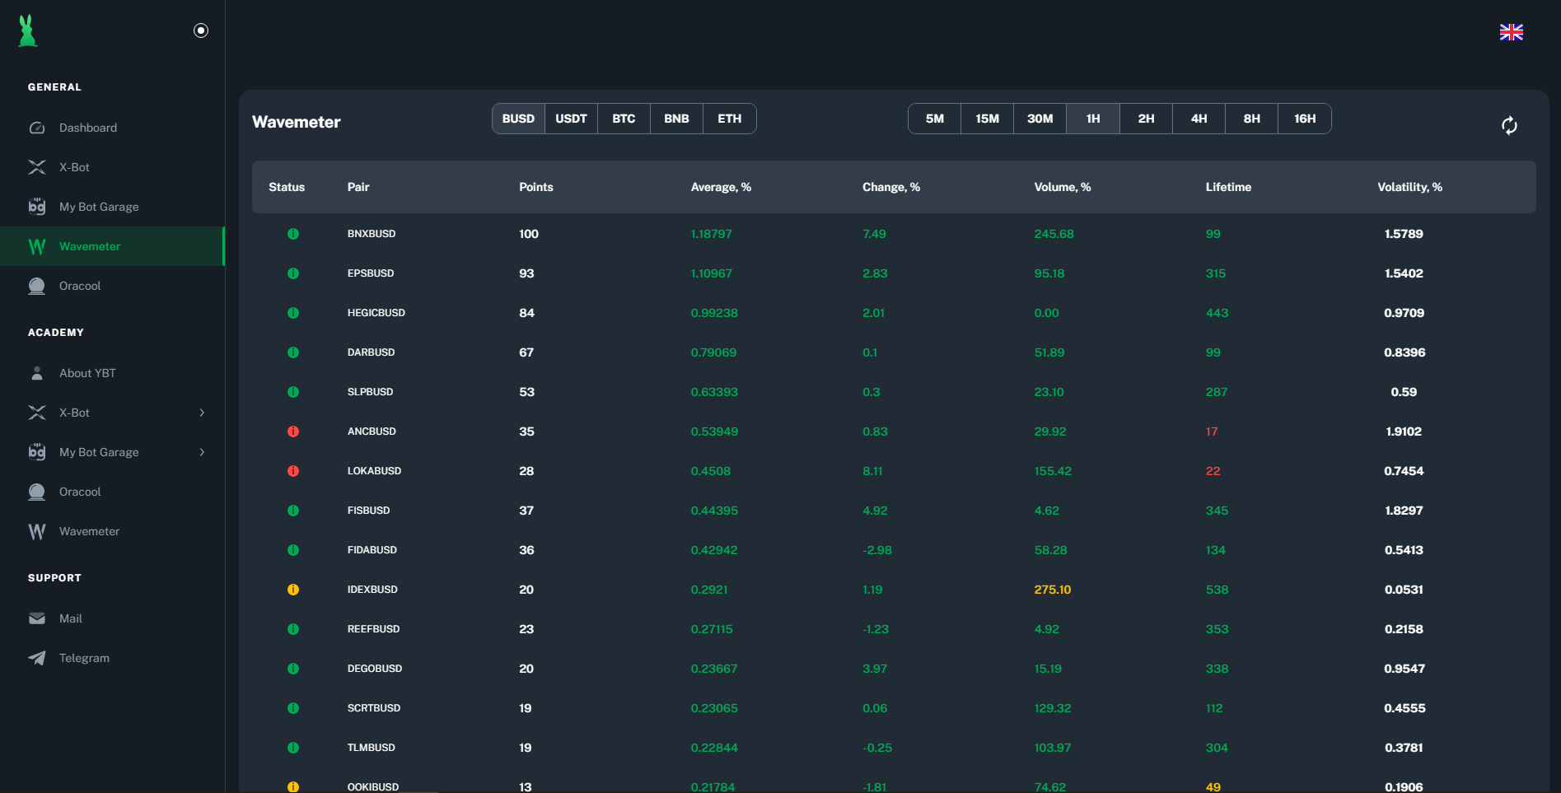Refresh the Wavemeter table
Viewport: 1561px width, 793px height.
pos(1509,125)
